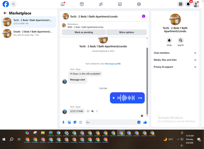Open the nine-dot menu grid
This screenshot has height=149, width=204.
coord(180,4)
